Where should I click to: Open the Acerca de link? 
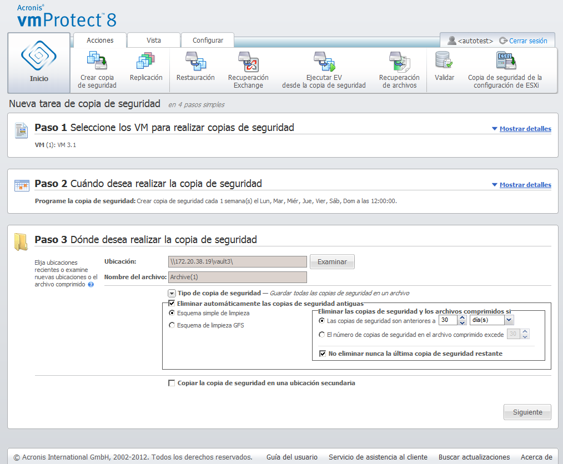click(536, 457)
